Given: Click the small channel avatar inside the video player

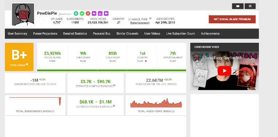Looking at the screenshot, I should click(196, 58).
